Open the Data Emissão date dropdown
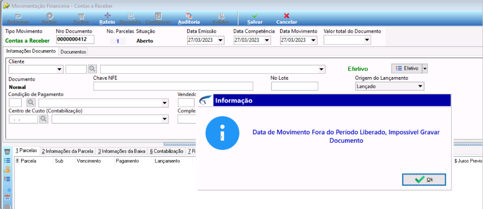 coord(221,40)
